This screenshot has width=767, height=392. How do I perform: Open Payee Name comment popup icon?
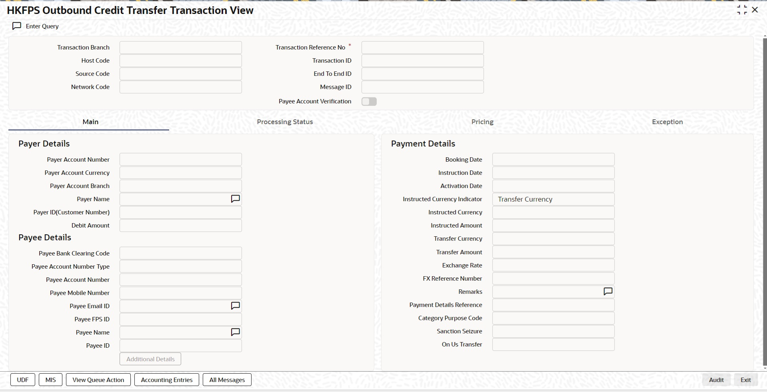pos(235,332)
